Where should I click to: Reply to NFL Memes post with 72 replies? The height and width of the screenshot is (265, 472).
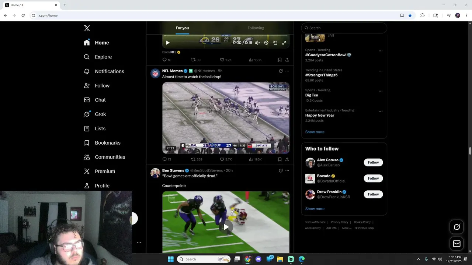coord(167,159)
